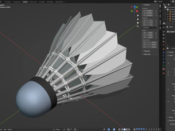The width and height of the screenshot is (175, 131).
Task: Lock the Location Y axis
Action: tap(156, 13)
